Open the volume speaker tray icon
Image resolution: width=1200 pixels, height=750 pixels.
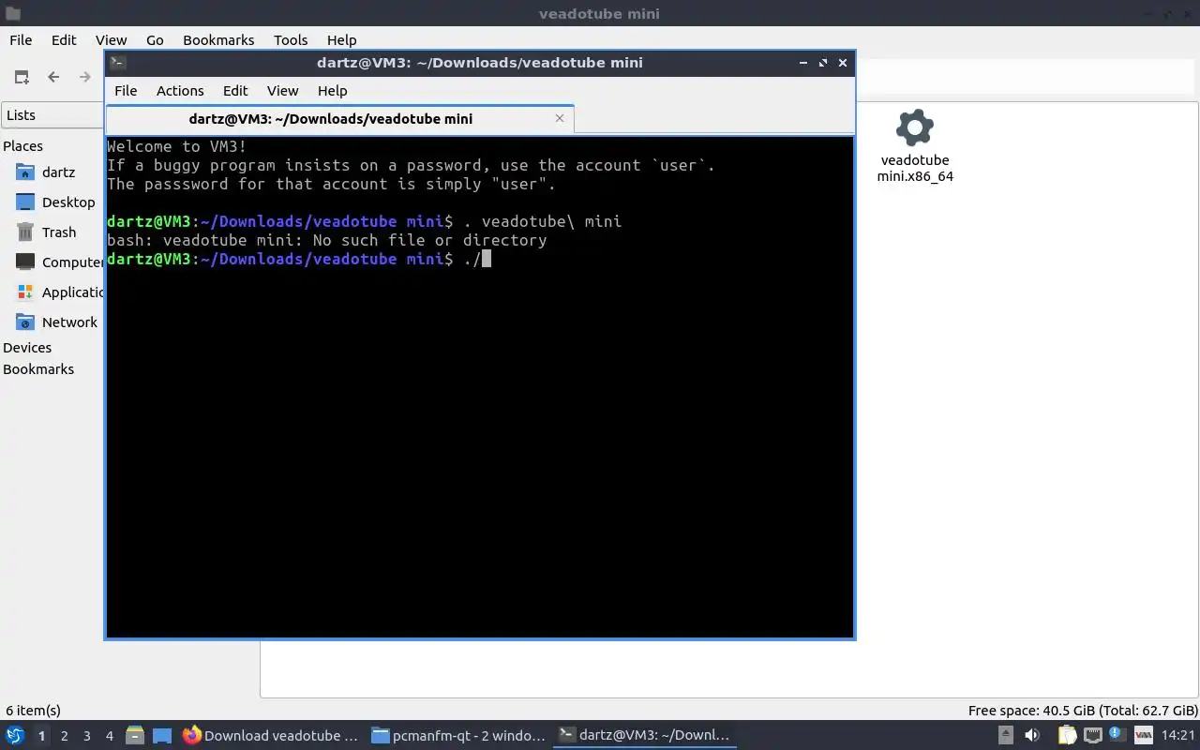click(1032, 736)
